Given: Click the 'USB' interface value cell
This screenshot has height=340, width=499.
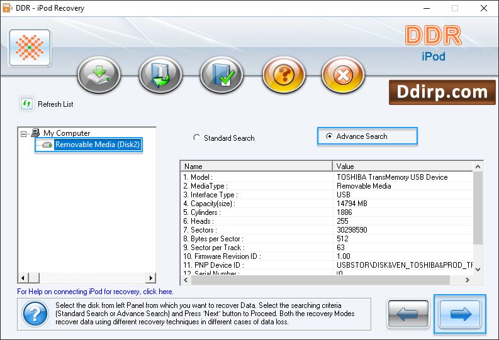Looking at the screenshot, I should point(344,195).
